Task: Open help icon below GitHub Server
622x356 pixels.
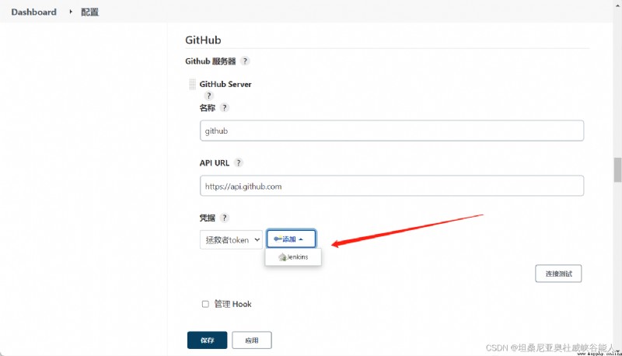Action: 208,96
